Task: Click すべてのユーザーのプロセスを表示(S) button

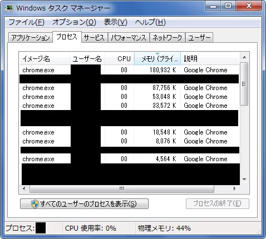Action: click(x=84, y=204)
